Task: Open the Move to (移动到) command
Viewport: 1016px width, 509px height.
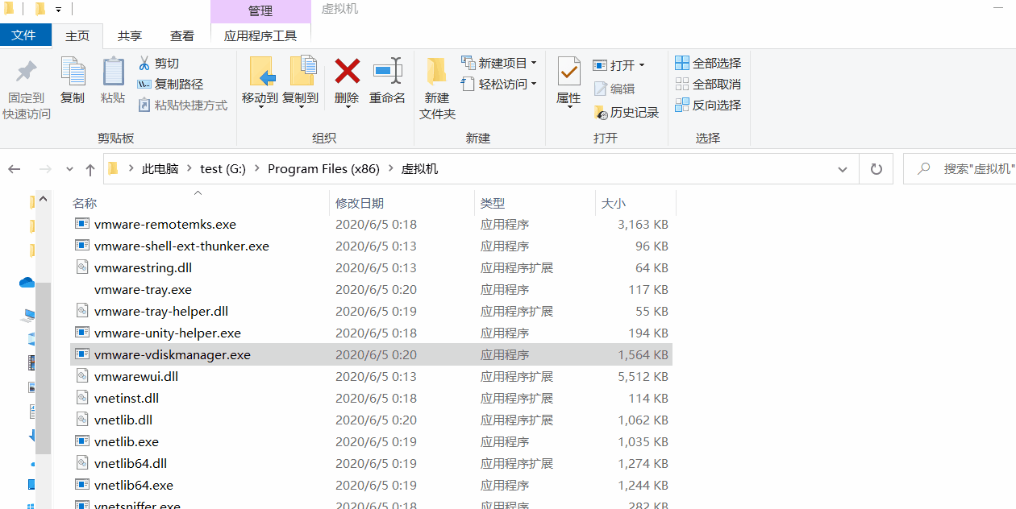Action: [x=260, y=82]
